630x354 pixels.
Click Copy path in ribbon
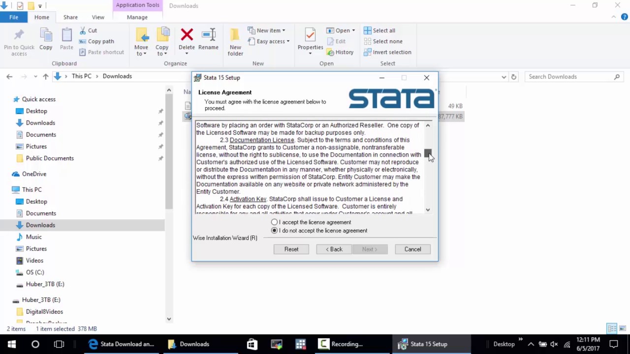tap(96, 41)
